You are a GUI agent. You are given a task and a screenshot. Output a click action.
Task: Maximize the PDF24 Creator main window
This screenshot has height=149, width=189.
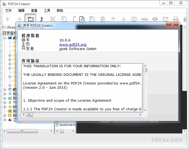(x=171, y=3)
